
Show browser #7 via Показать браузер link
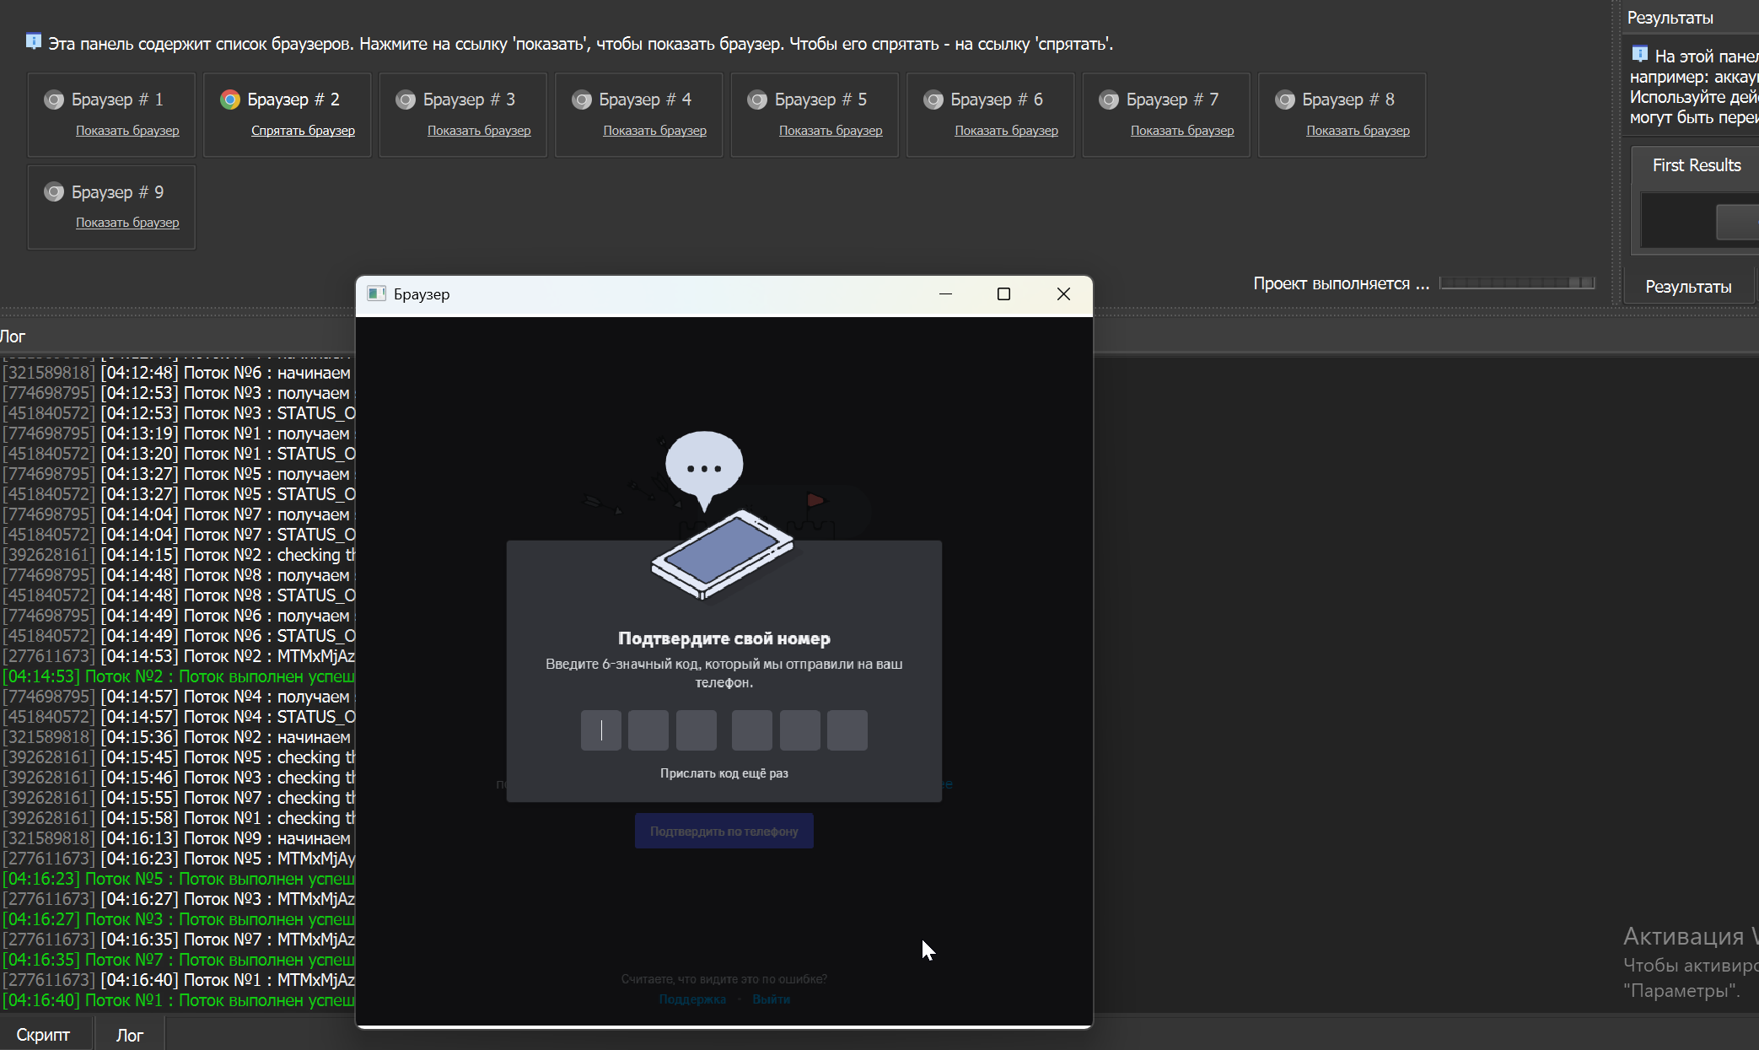click(1181, 131)
